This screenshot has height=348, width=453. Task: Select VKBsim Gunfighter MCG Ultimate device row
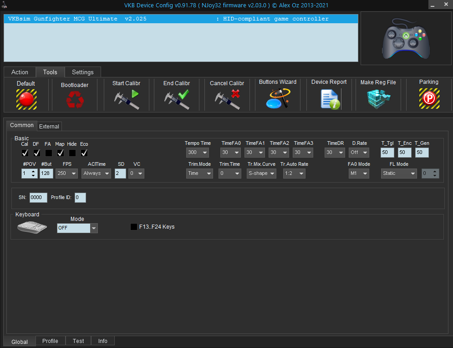(181, 19)
